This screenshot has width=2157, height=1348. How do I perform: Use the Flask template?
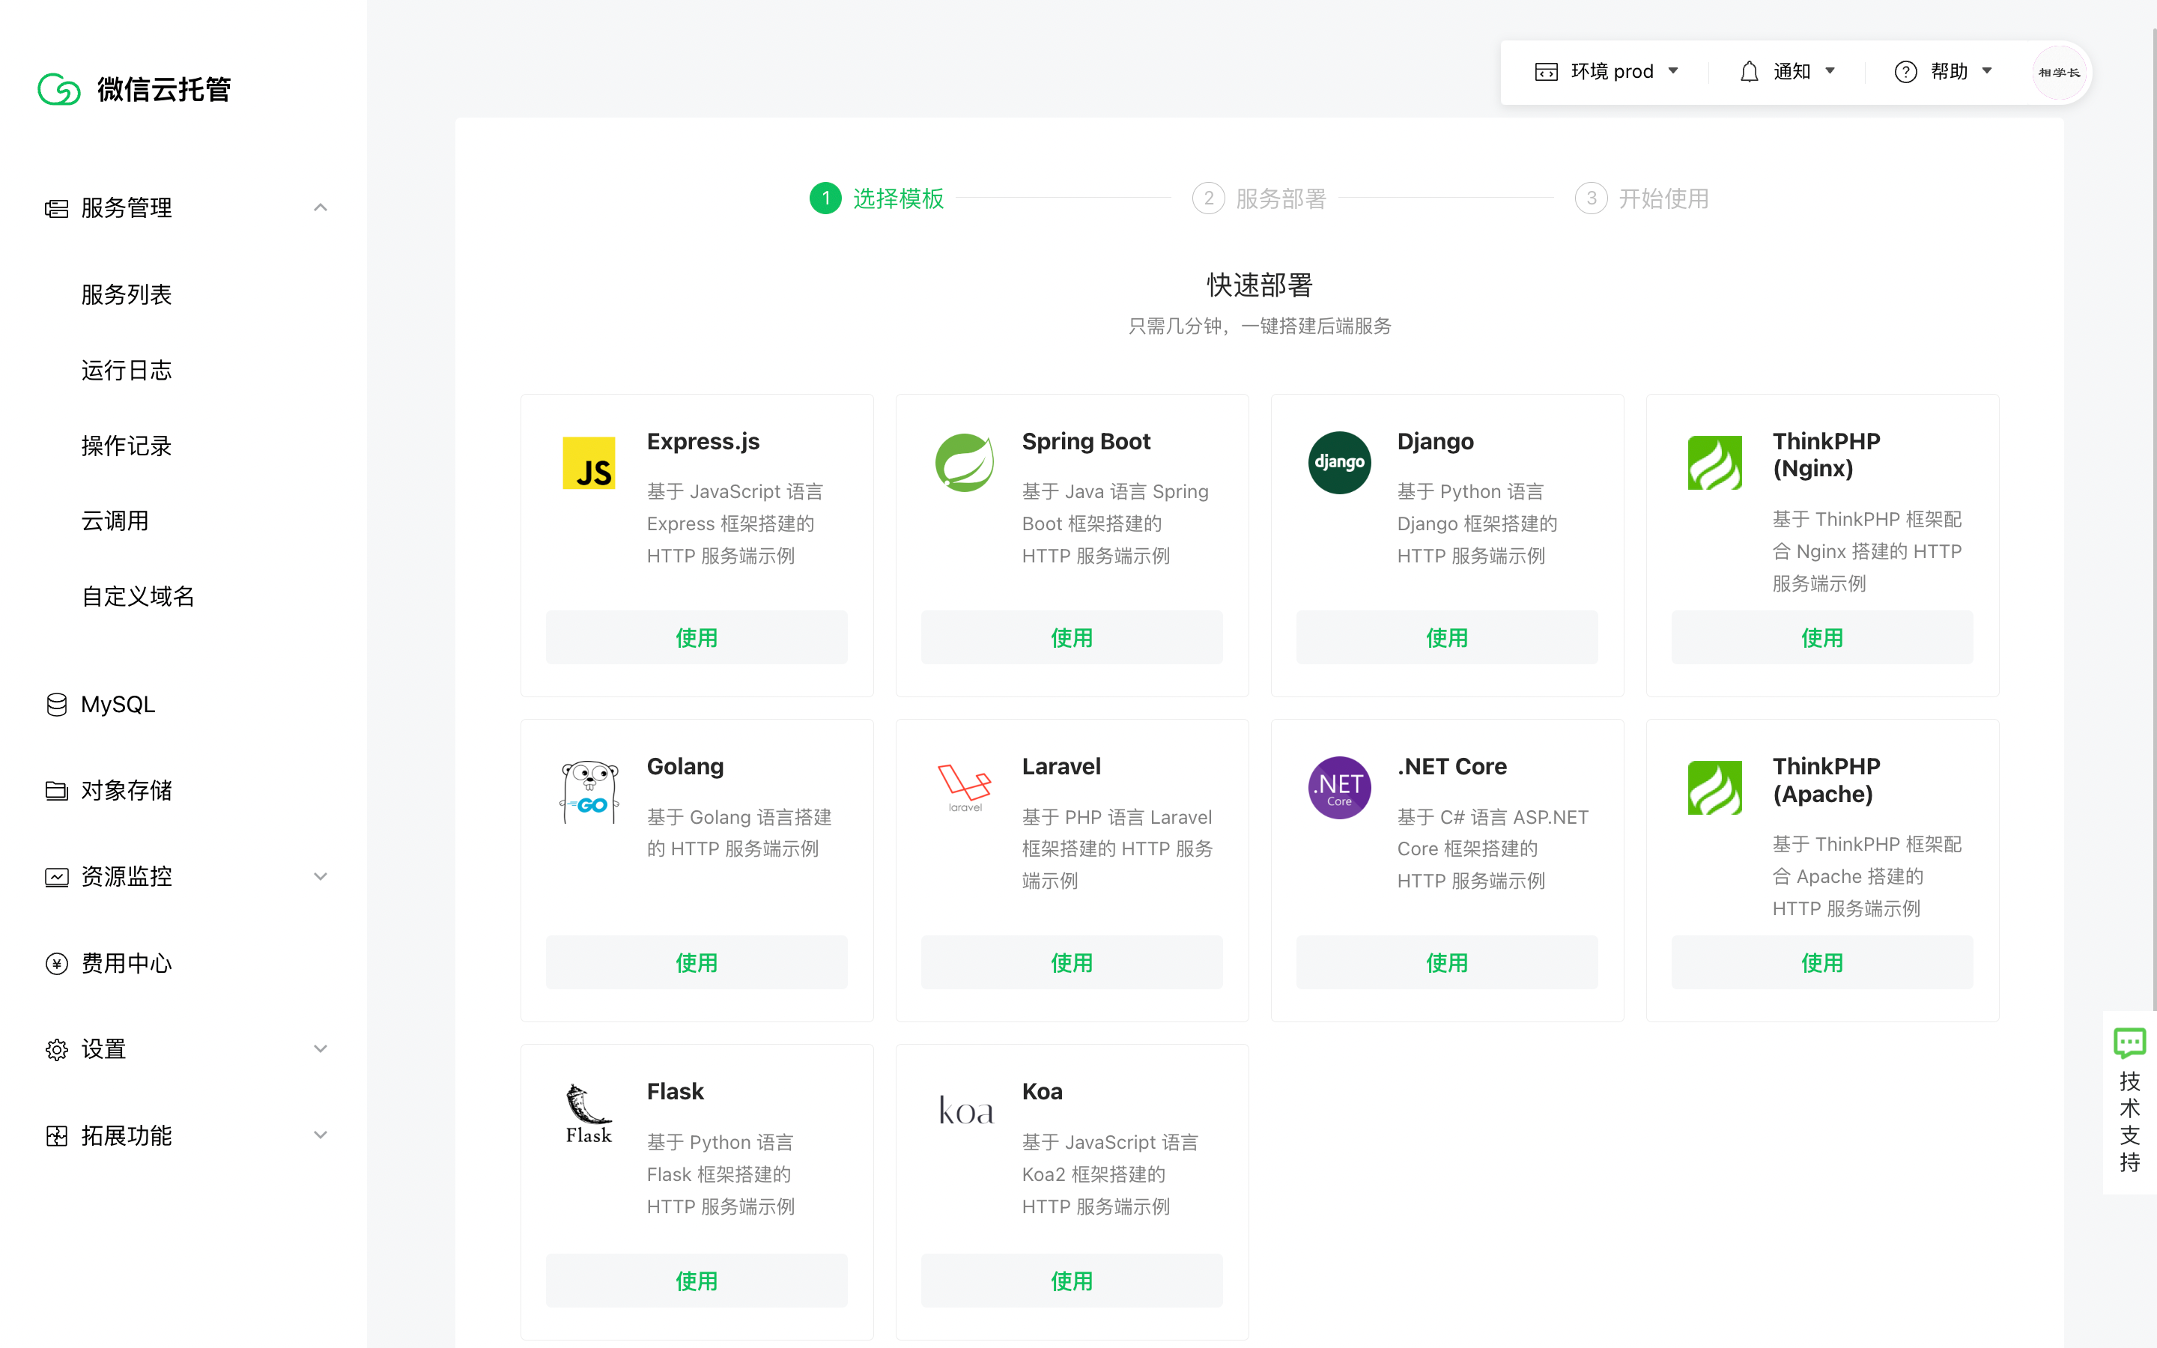(x=696, y=1281)
